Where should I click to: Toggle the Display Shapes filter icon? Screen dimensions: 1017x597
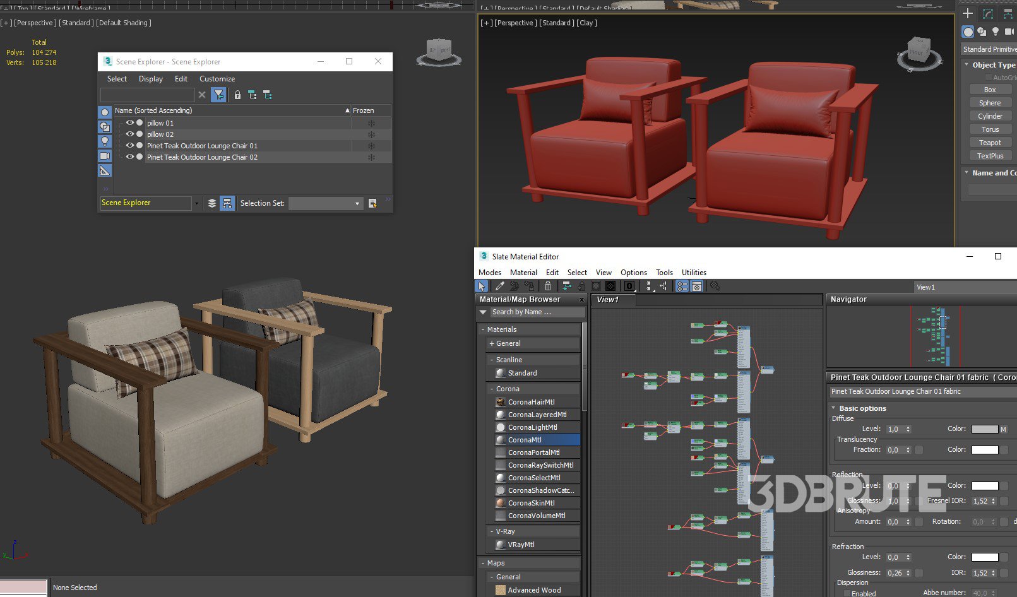click(x=105, y=127)
